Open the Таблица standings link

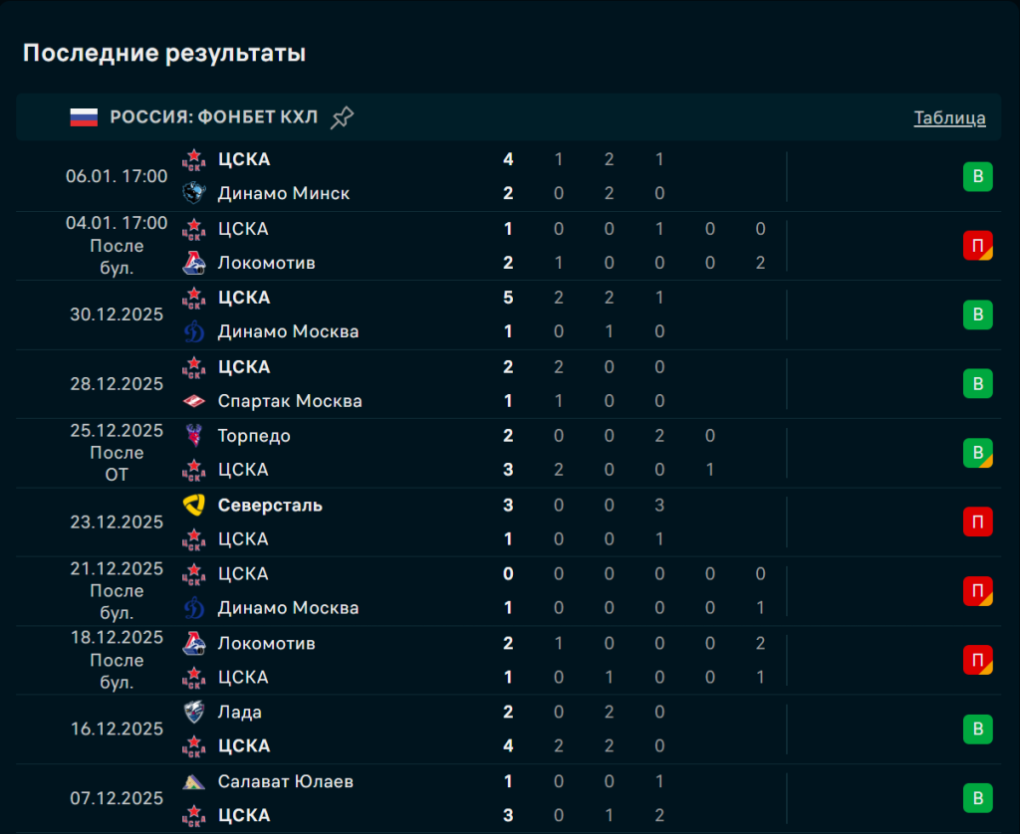(949, 117)
